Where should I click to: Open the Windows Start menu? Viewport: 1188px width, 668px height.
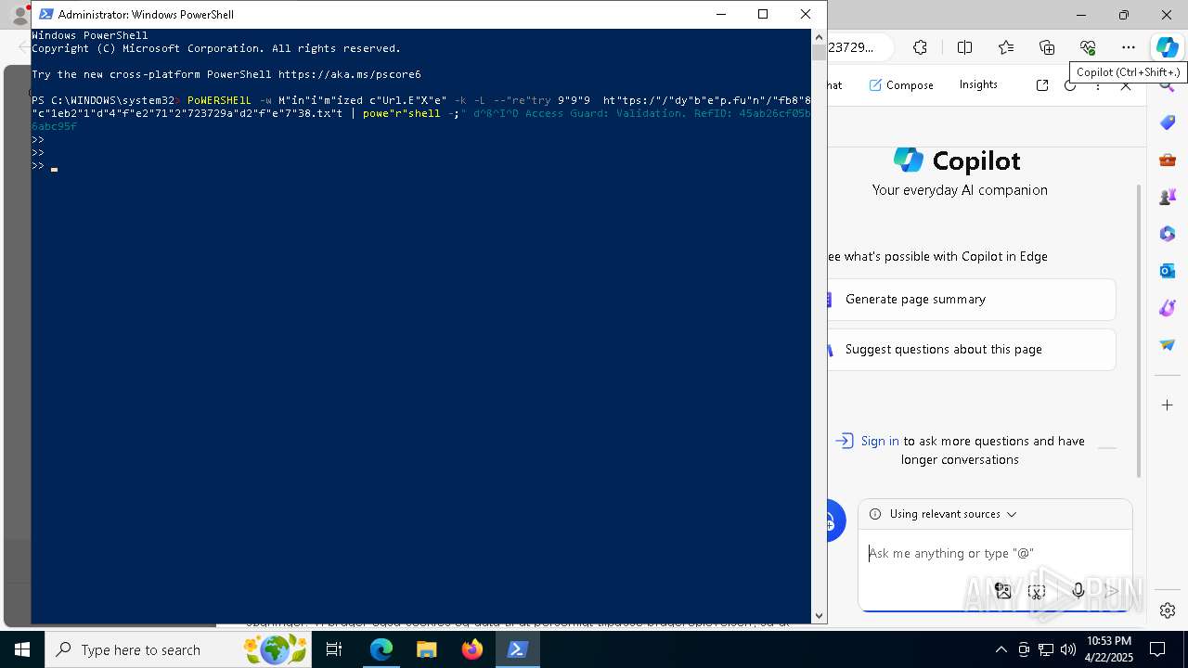click(22, 649)
